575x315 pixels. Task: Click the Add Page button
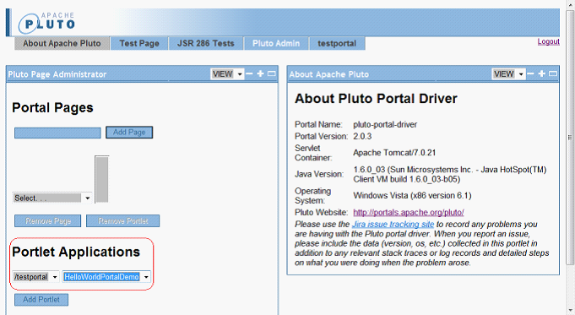[129, 133]
